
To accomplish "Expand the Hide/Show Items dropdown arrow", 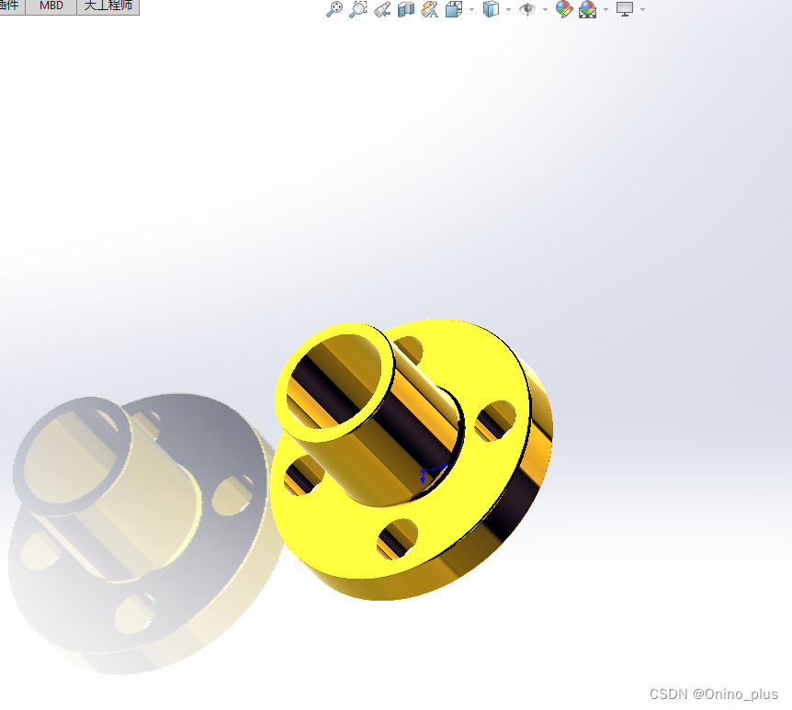I will point(545,9).
